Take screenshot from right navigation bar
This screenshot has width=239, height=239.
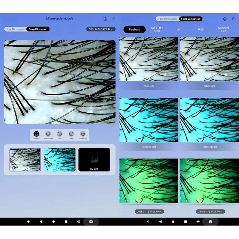(x=211, y=222)
